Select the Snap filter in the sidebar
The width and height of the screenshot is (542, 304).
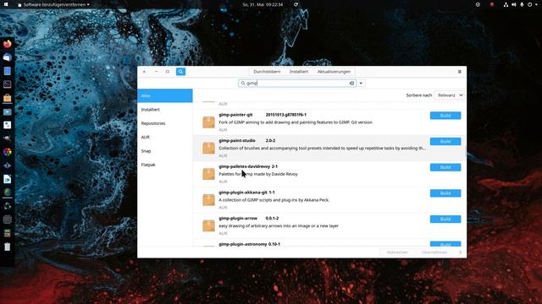coord(165,151)
